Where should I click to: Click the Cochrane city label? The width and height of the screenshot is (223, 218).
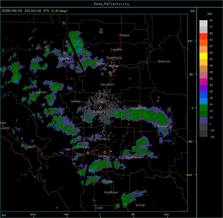pyautogui.click(x=83, y=147)
